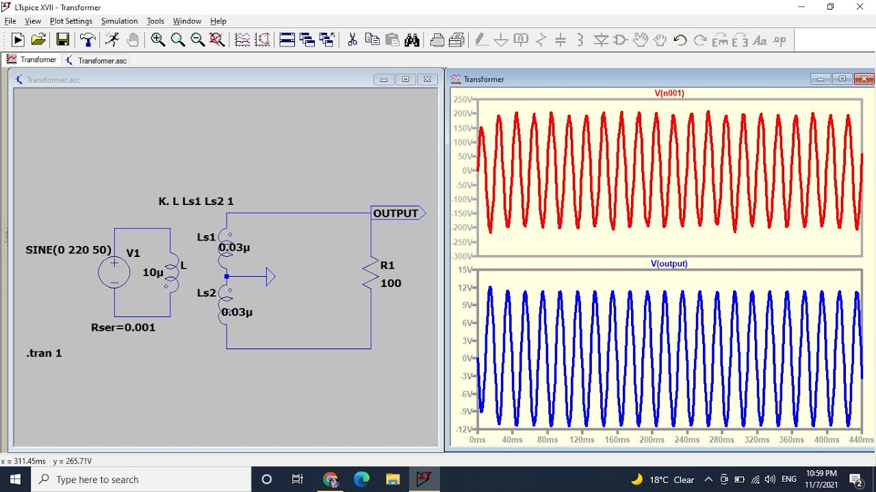Open the Help menu

click(218, 21)
